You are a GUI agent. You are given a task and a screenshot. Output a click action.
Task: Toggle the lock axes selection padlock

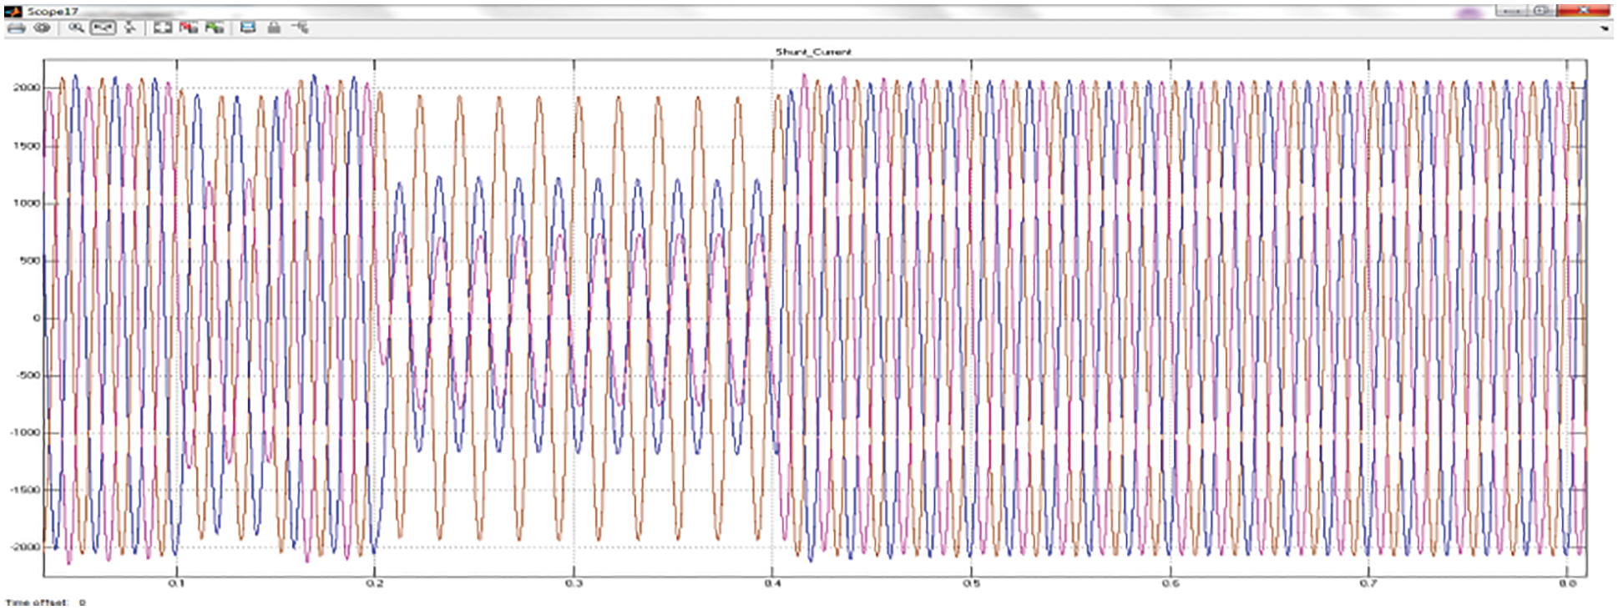tap(274, 28)
